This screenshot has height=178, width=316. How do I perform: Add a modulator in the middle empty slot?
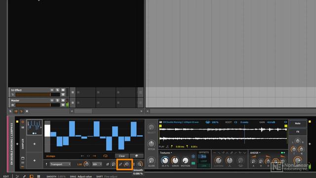point(35,144)
